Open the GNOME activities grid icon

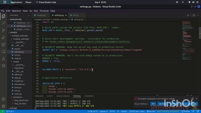(5, 2)
